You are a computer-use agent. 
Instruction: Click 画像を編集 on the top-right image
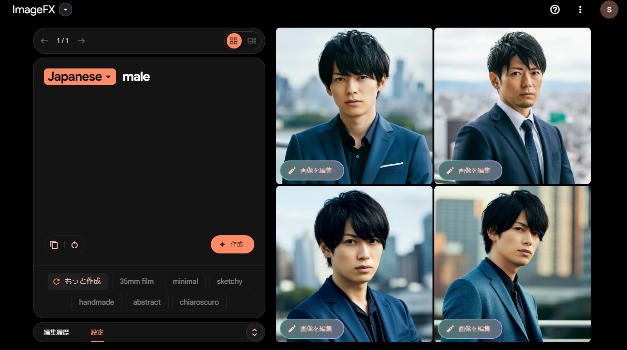click(470, 170)
